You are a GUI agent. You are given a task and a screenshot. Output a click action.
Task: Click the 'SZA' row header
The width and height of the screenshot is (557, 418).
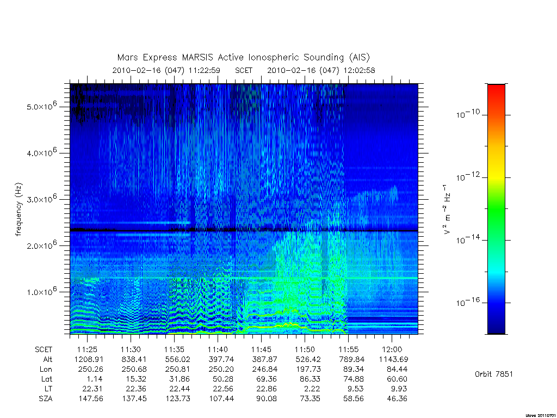[46, 399]
